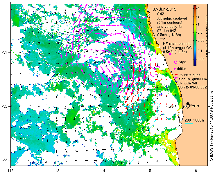
Task: Click the IMOS copyright timestamp text
Action: click(x=211, y=126)
